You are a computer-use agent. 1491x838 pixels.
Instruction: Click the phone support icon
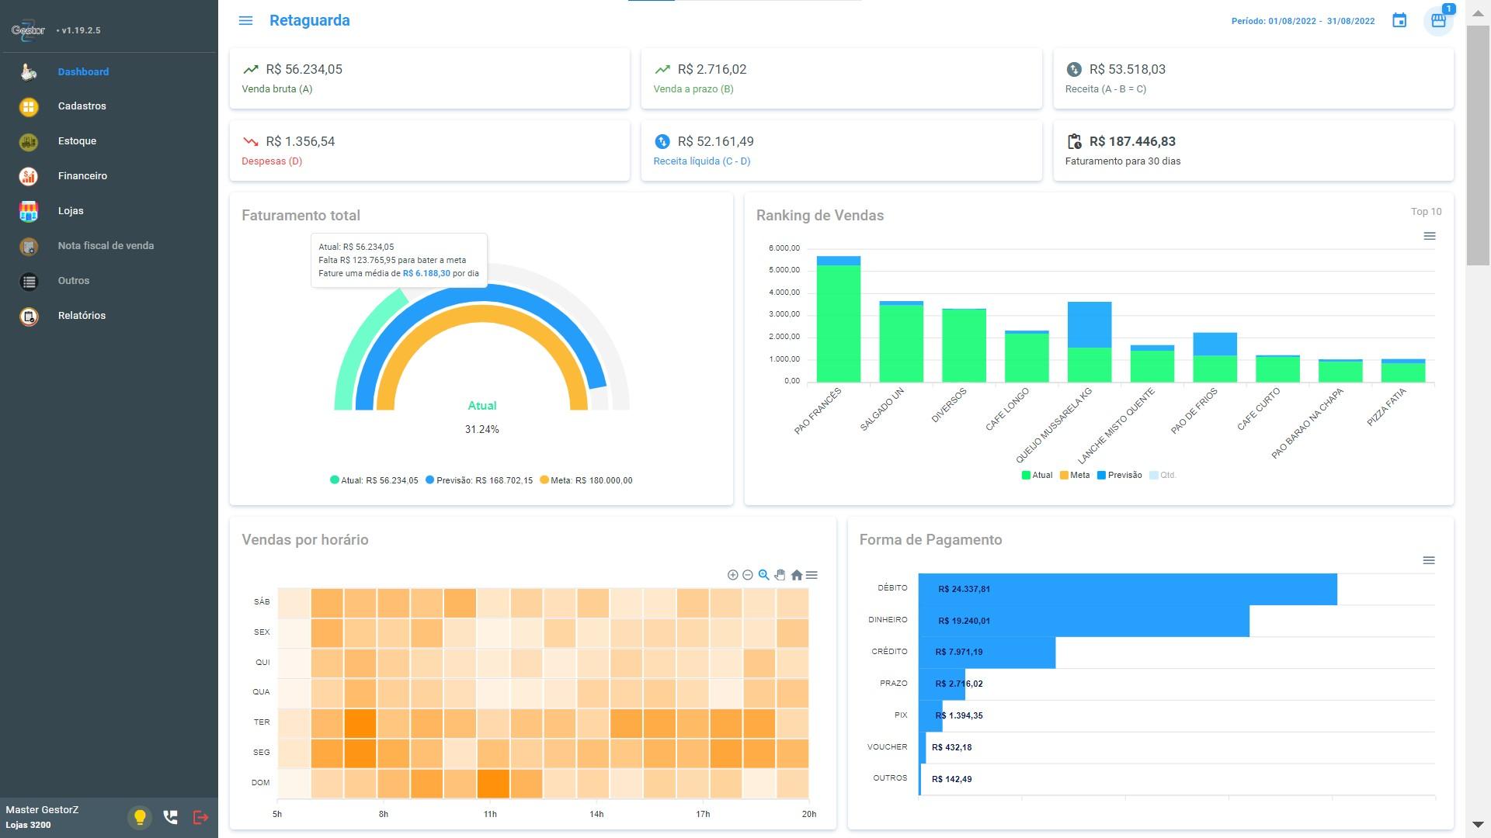pos(170,817)
